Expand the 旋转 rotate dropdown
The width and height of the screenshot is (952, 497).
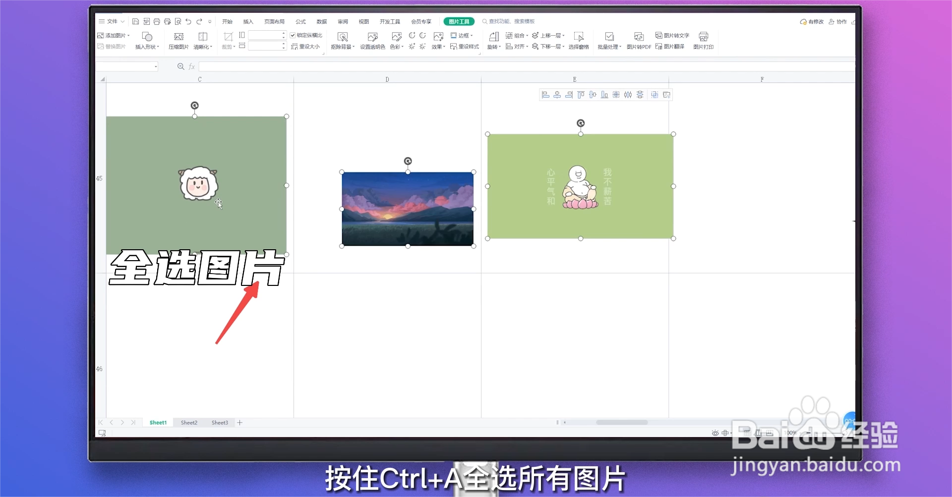click(500, 47)
